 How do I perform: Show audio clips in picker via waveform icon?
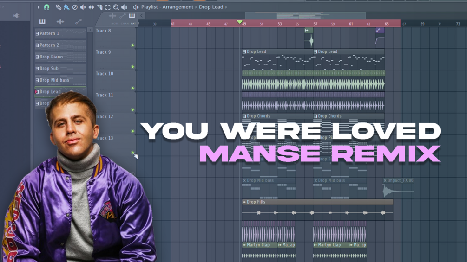(60, 22)
